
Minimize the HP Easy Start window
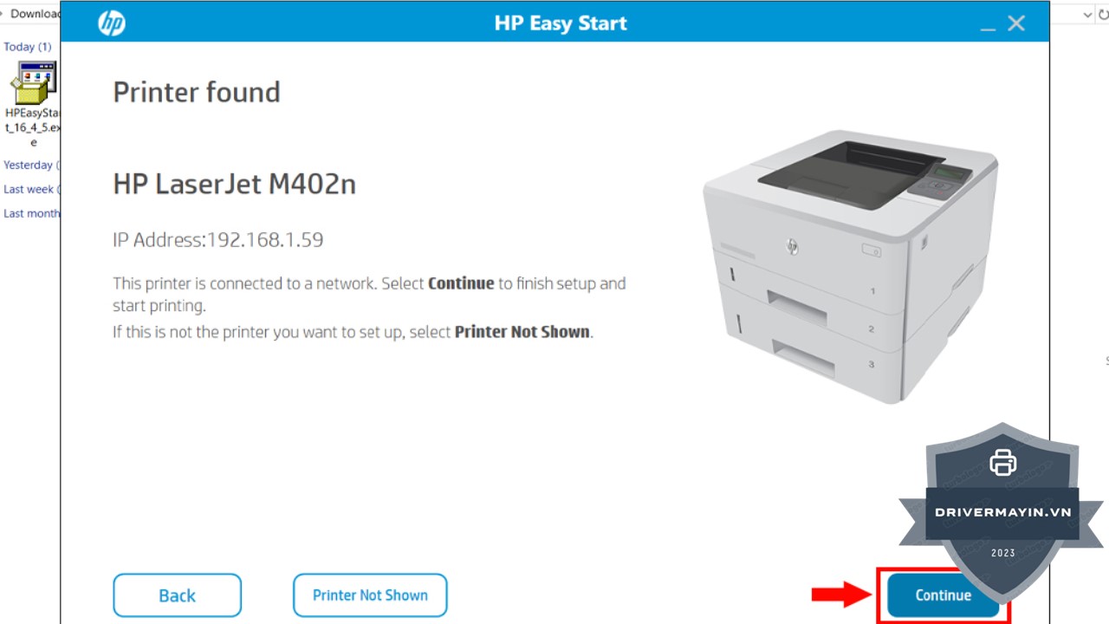pyautogui.click(x=988, y=26)
